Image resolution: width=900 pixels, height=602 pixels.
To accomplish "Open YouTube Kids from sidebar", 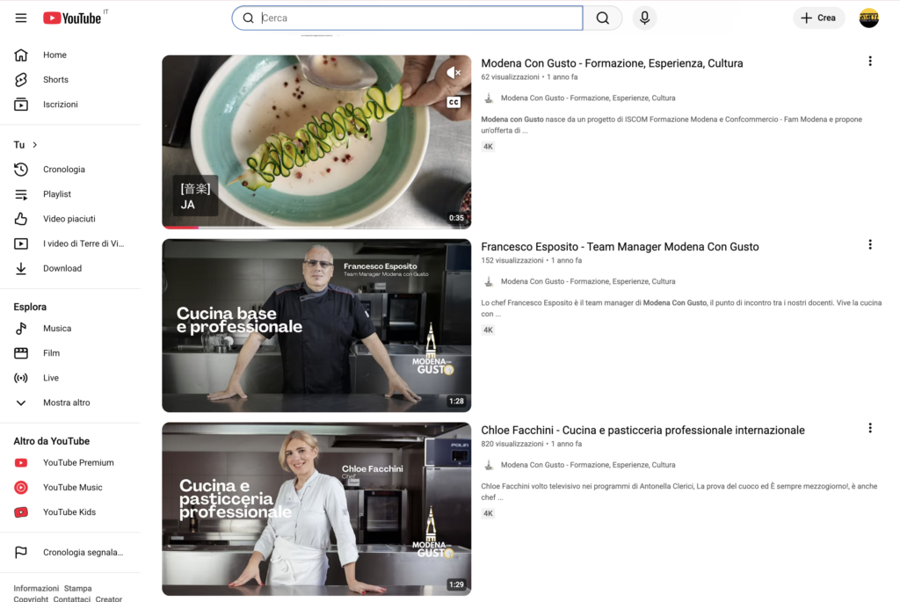I will [x=69, y=512].
